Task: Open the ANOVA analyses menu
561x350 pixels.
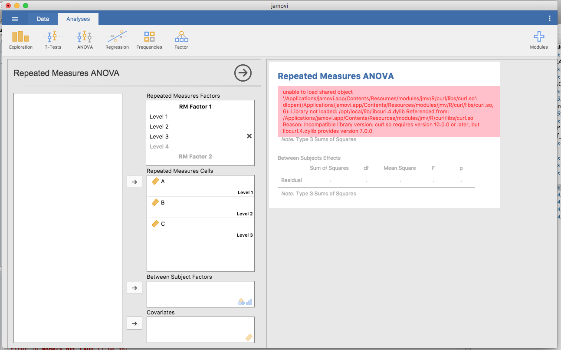Action: click(x=85, y=40)
